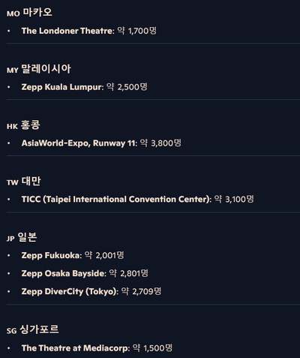Click the 말레이시아 heading
Image resolution: width=300 pixels, height=358 pixels.
coord(46,69)
